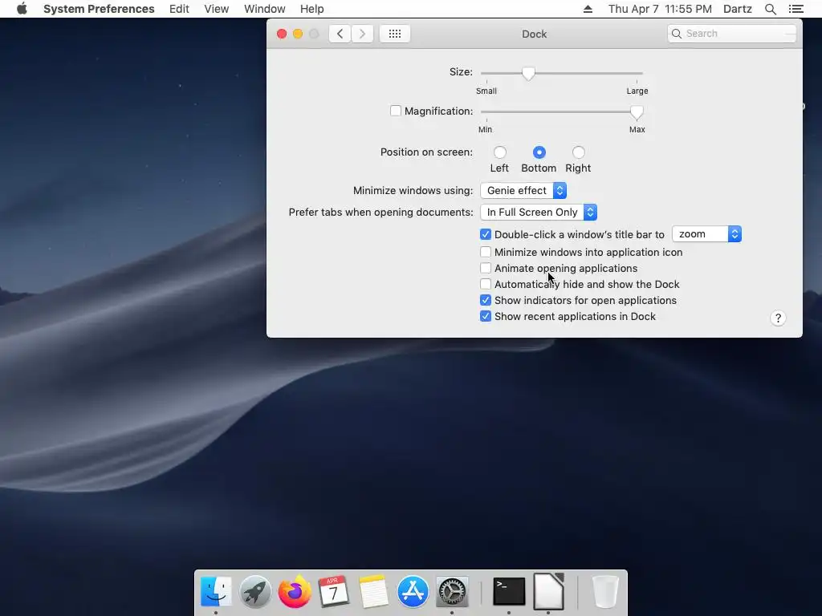
Task: Close the Dock preferences window
Action: tap(282, 34)
